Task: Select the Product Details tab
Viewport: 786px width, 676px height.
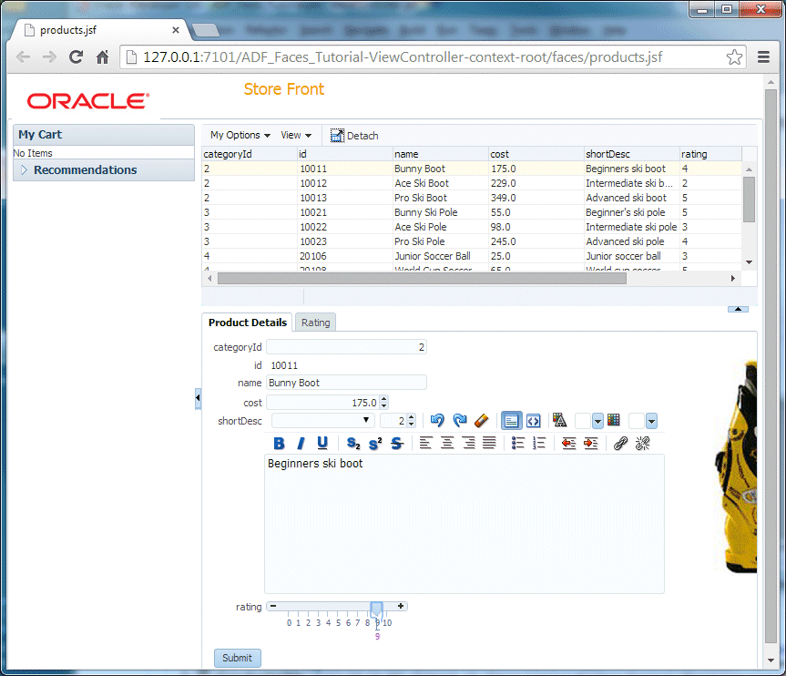Action: click(x=247, y=323)
